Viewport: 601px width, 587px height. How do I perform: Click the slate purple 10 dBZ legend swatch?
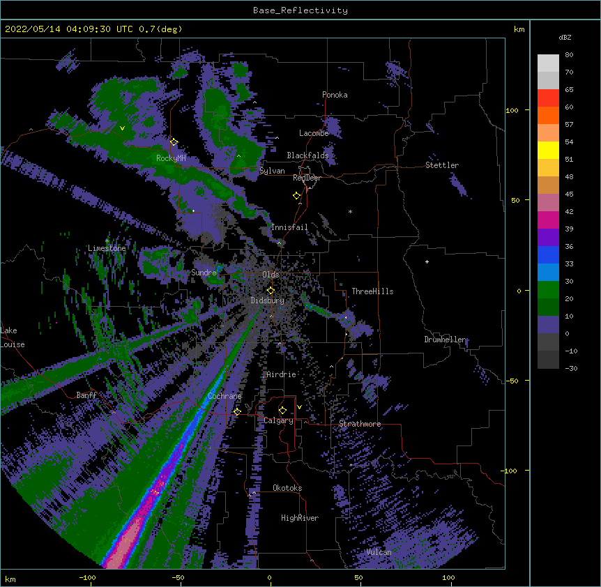point(548,325)
